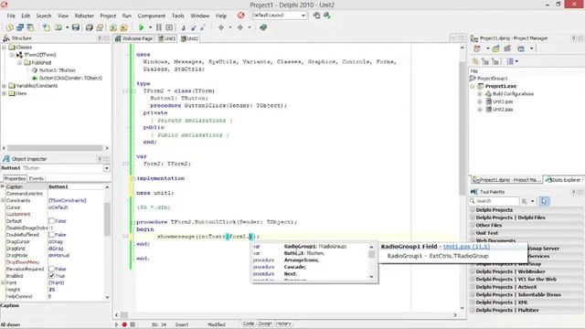Click the Save floppy-disk icon in the toolbar
Screen dimensions: 585x329
click(76, 27)
